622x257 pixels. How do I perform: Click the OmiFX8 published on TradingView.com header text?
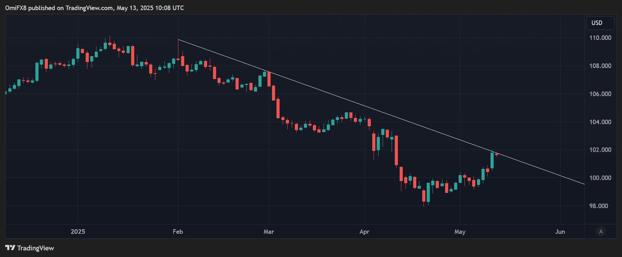[94, 8]
